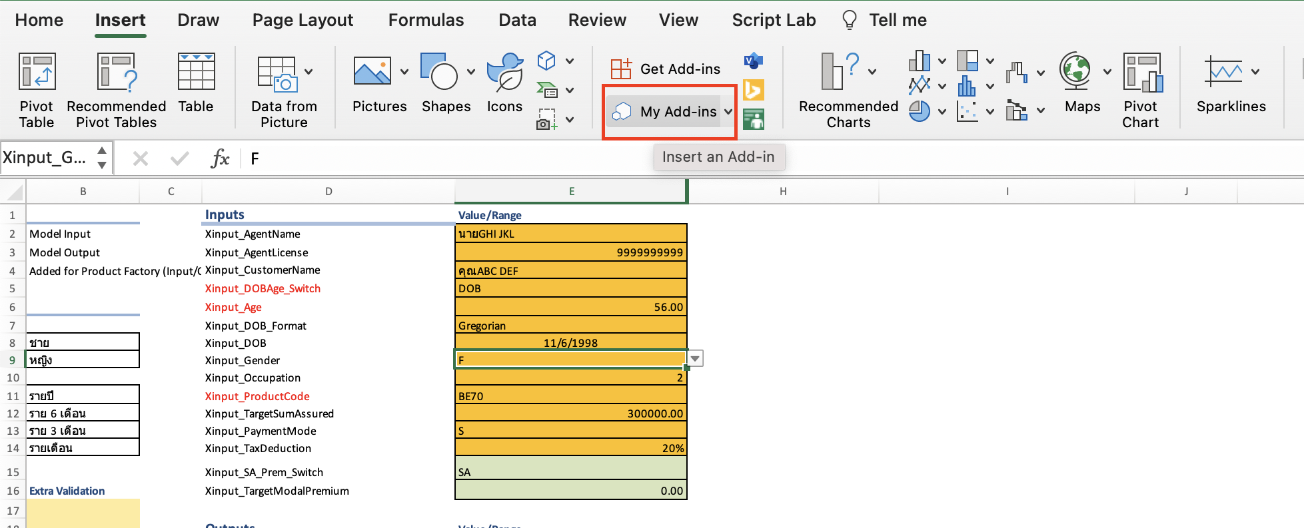Expand the Sparklines dropdown arrow
Image resolution: width=1304 pixels, height=528 pixels.
tap(1255, 72)
